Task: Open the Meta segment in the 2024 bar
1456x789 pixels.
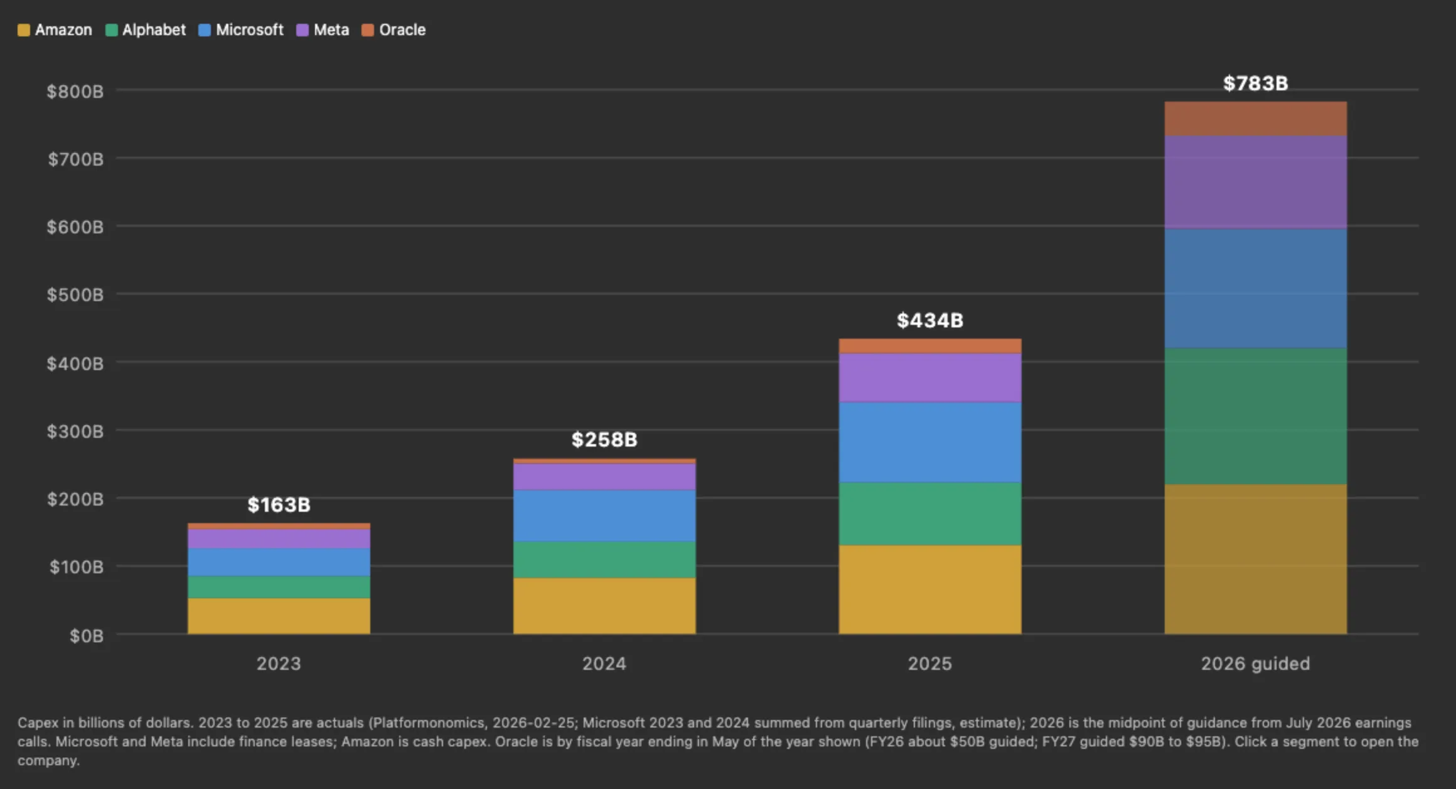Action: [604, 477]
